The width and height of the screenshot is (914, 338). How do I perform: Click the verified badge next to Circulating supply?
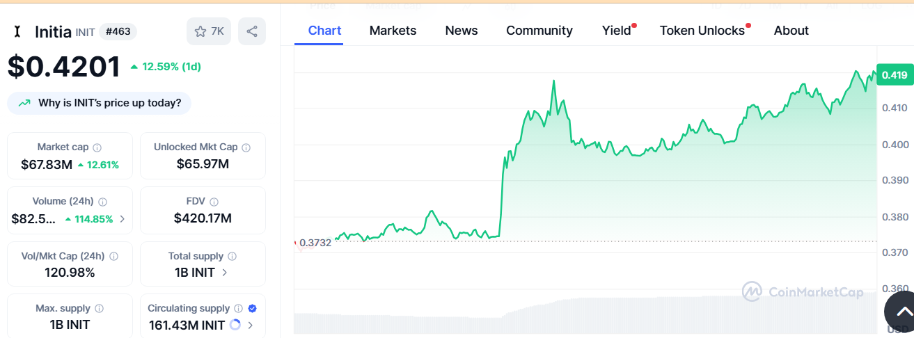(252, 308)
